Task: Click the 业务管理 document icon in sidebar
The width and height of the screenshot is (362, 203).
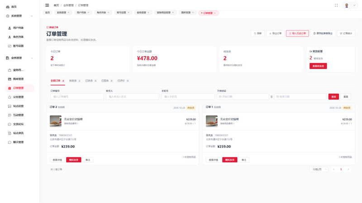Action: [x=8, y=58]
